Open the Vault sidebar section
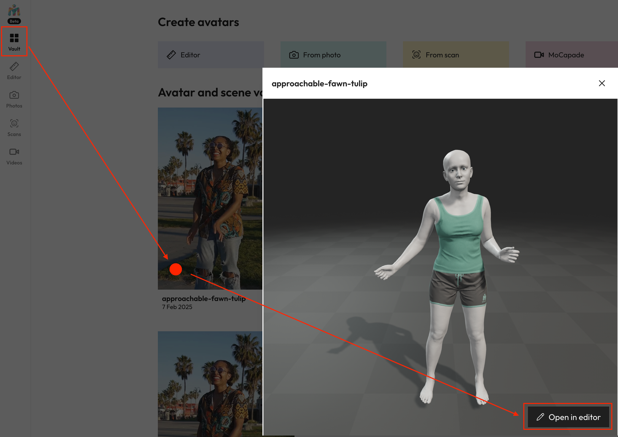Image resolution: width=618 pixels, height=437 pixels. coord(14,42)
